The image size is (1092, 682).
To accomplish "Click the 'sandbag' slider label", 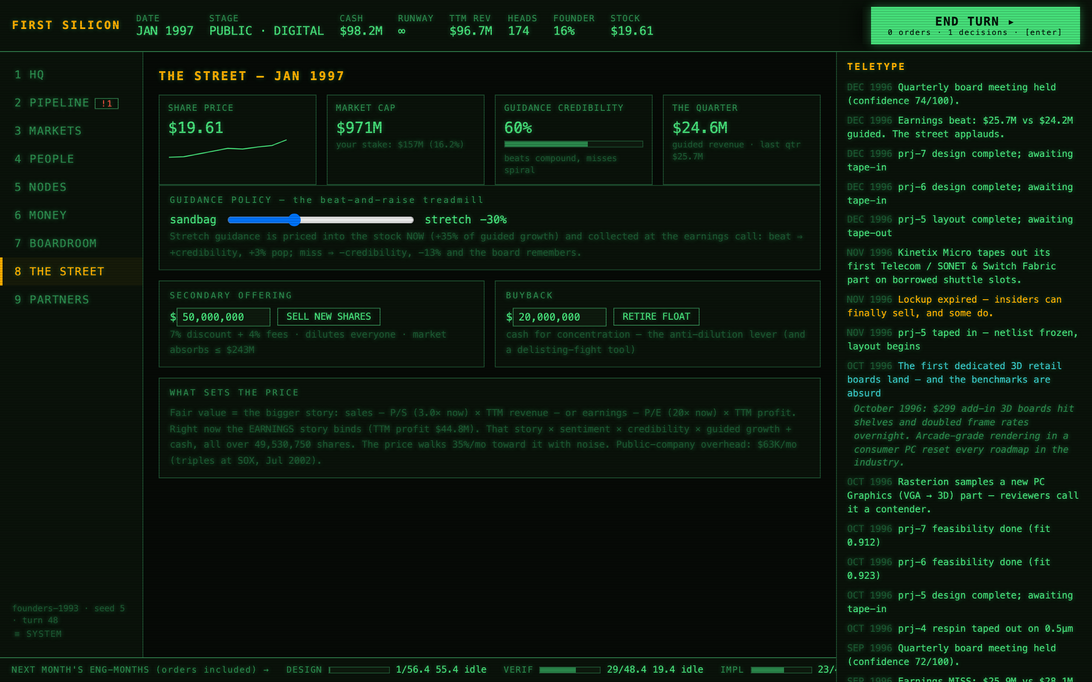I will (x=193, y=220).
